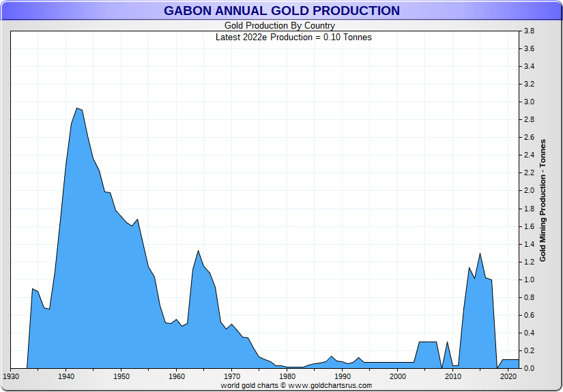The image size is (563, 392).
Task: Select the 1.0 value on the y-axis
Action: tap(528, 280)
